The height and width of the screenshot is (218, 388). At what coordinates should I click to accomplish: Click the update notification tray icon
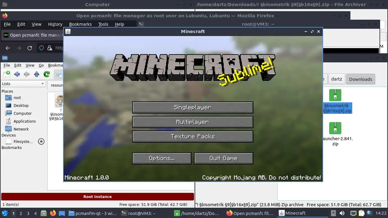click(370, 213)
